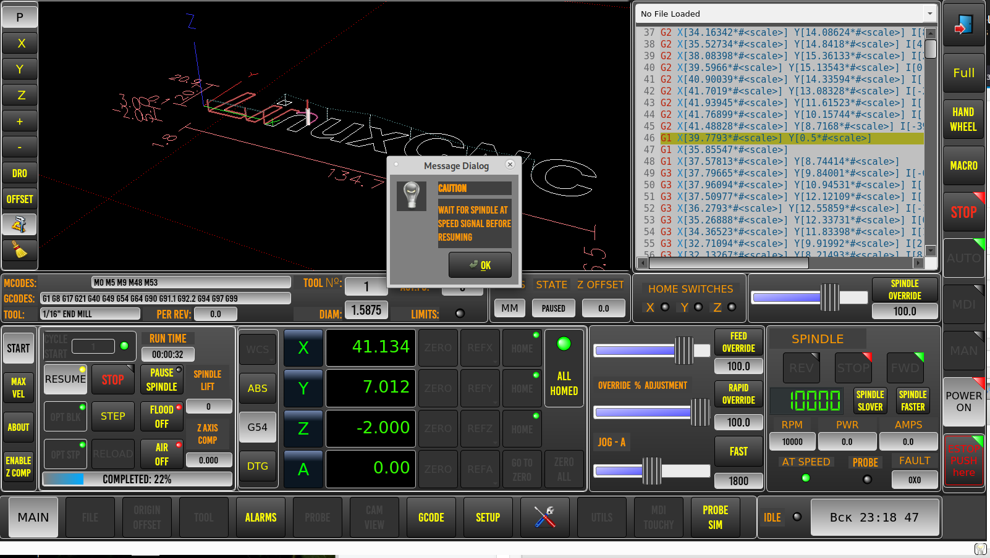Zoom out with the minus button
The width and height of the screenshot is (990, 558).
point(20,147)
